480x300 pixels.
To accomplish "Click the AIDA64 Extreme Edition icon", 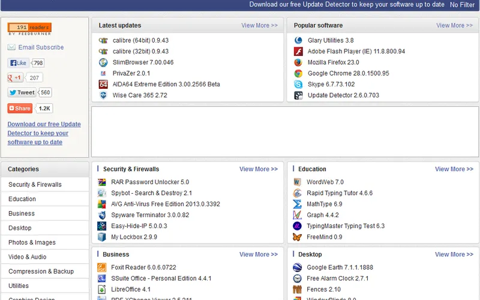I will [103, 84].
